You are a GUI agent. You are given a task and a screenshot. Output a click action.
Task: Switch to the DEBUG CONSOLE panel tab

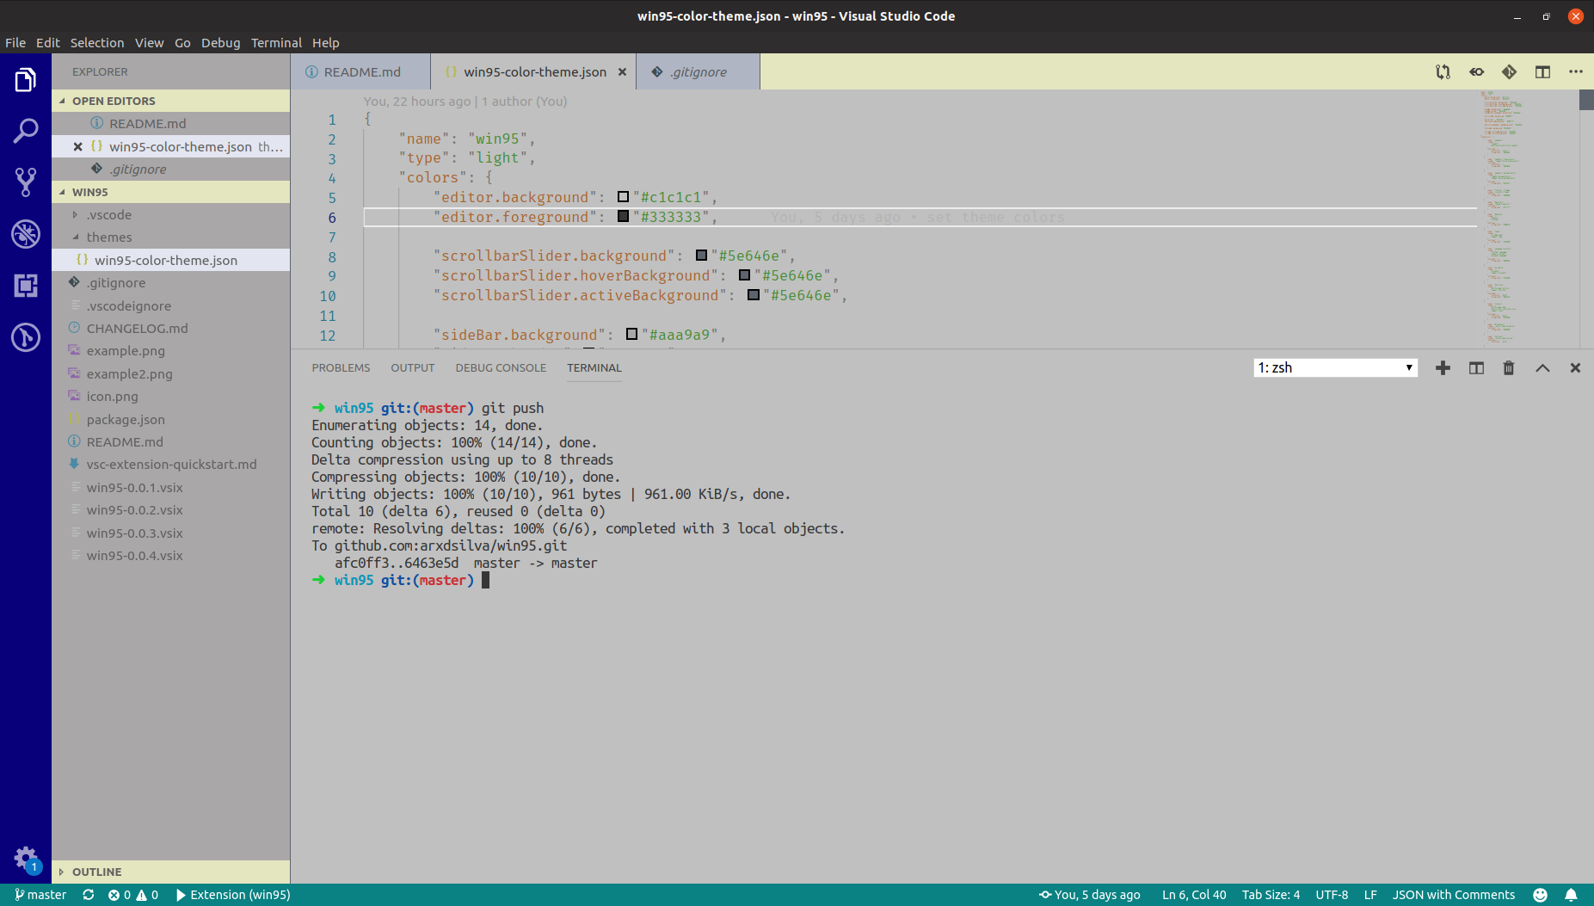click(x=501, y=368)
